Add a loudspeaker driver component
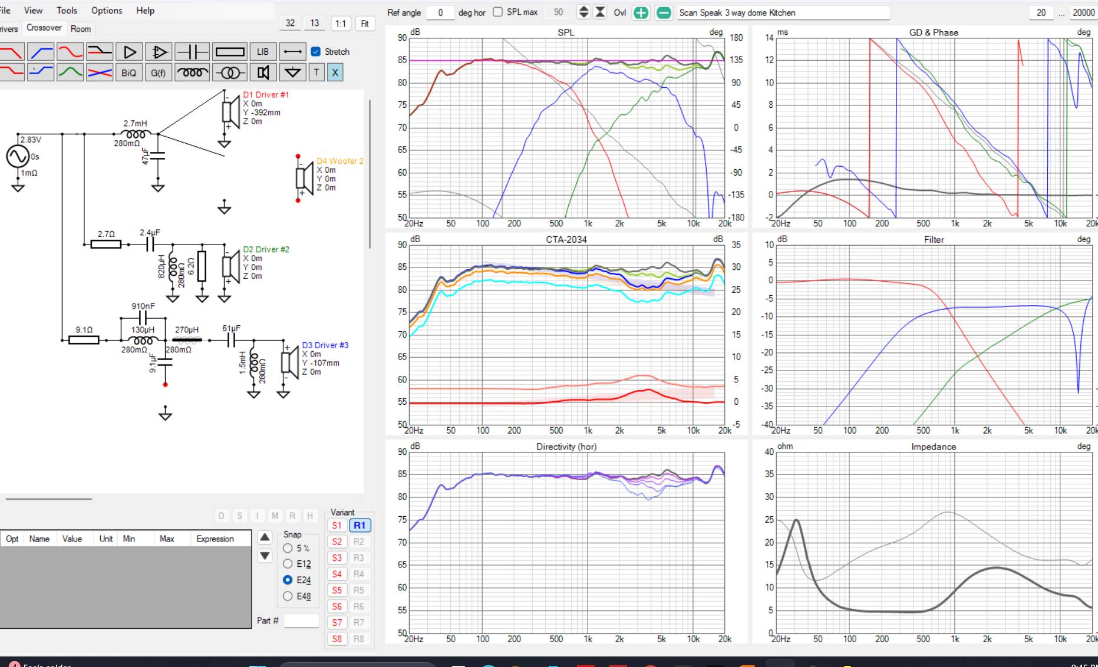 click(x=263, y=72)
